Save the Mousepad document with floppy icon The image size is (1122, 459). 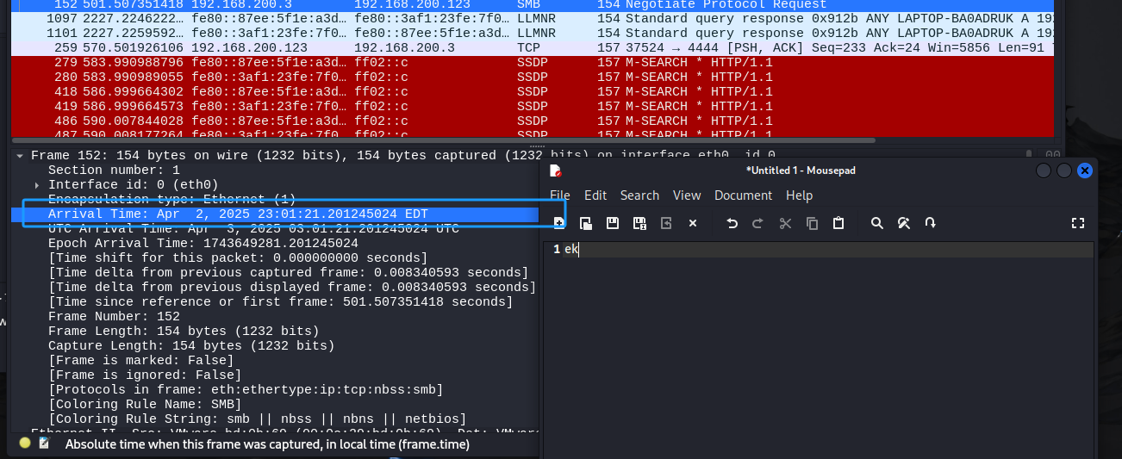point(613,223)
